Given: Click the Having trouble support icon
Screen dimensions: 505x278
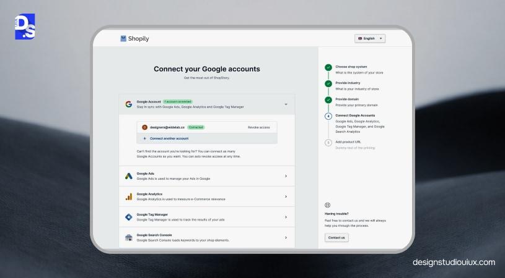Looking at the screenshot, I should pyautogui.click(x=328, y=205).
